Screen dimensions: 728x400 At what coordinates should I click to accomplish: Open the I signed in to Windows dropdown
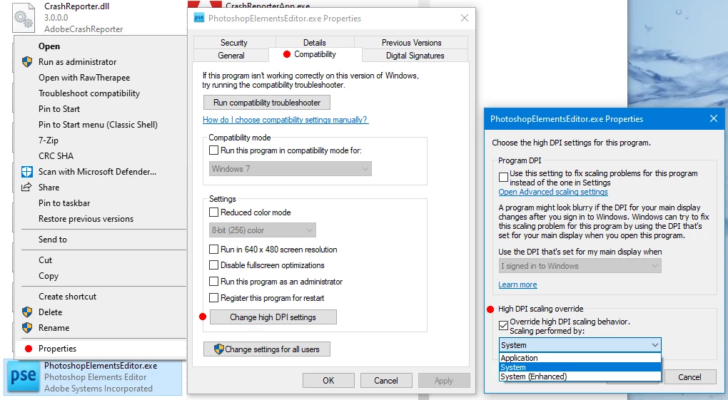tap(580, 266)
